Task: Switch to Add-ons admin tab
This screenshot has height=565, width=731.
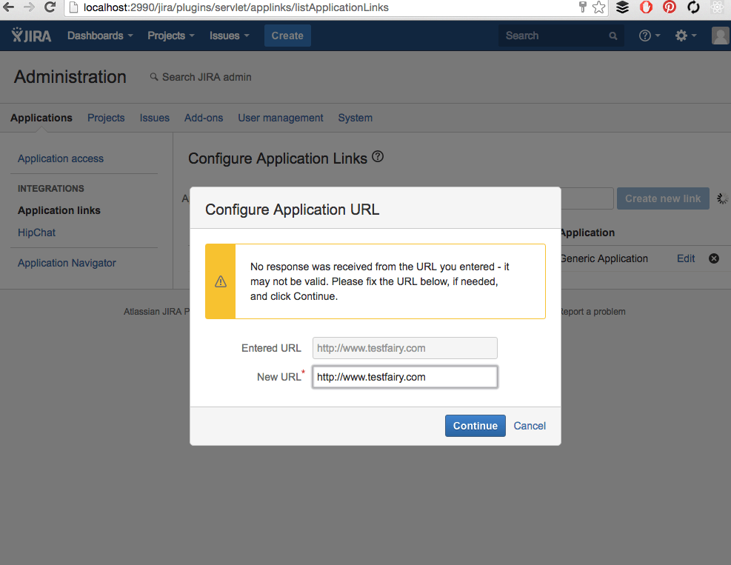Action: tap(204, 118)
